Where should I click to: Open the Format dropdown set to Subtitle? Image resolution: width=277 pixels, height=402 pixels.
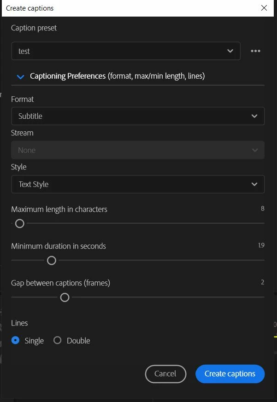[x=137, y=116]
